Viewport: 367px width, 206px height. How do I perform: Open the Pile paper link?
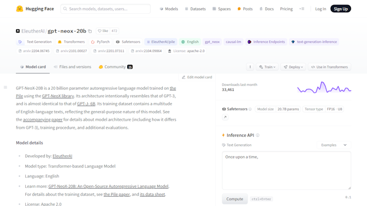pyautogui.click(x=116, y=195)
